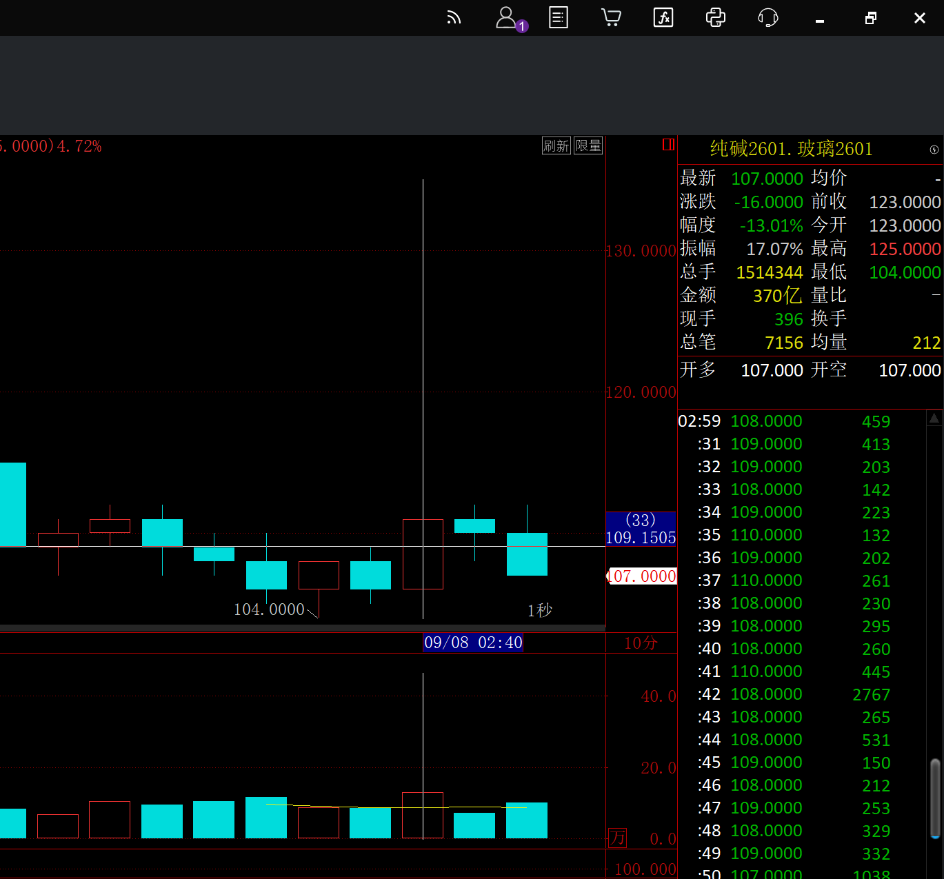Expand the 10分 period selector
944x879 pixels.
(641, 643)
